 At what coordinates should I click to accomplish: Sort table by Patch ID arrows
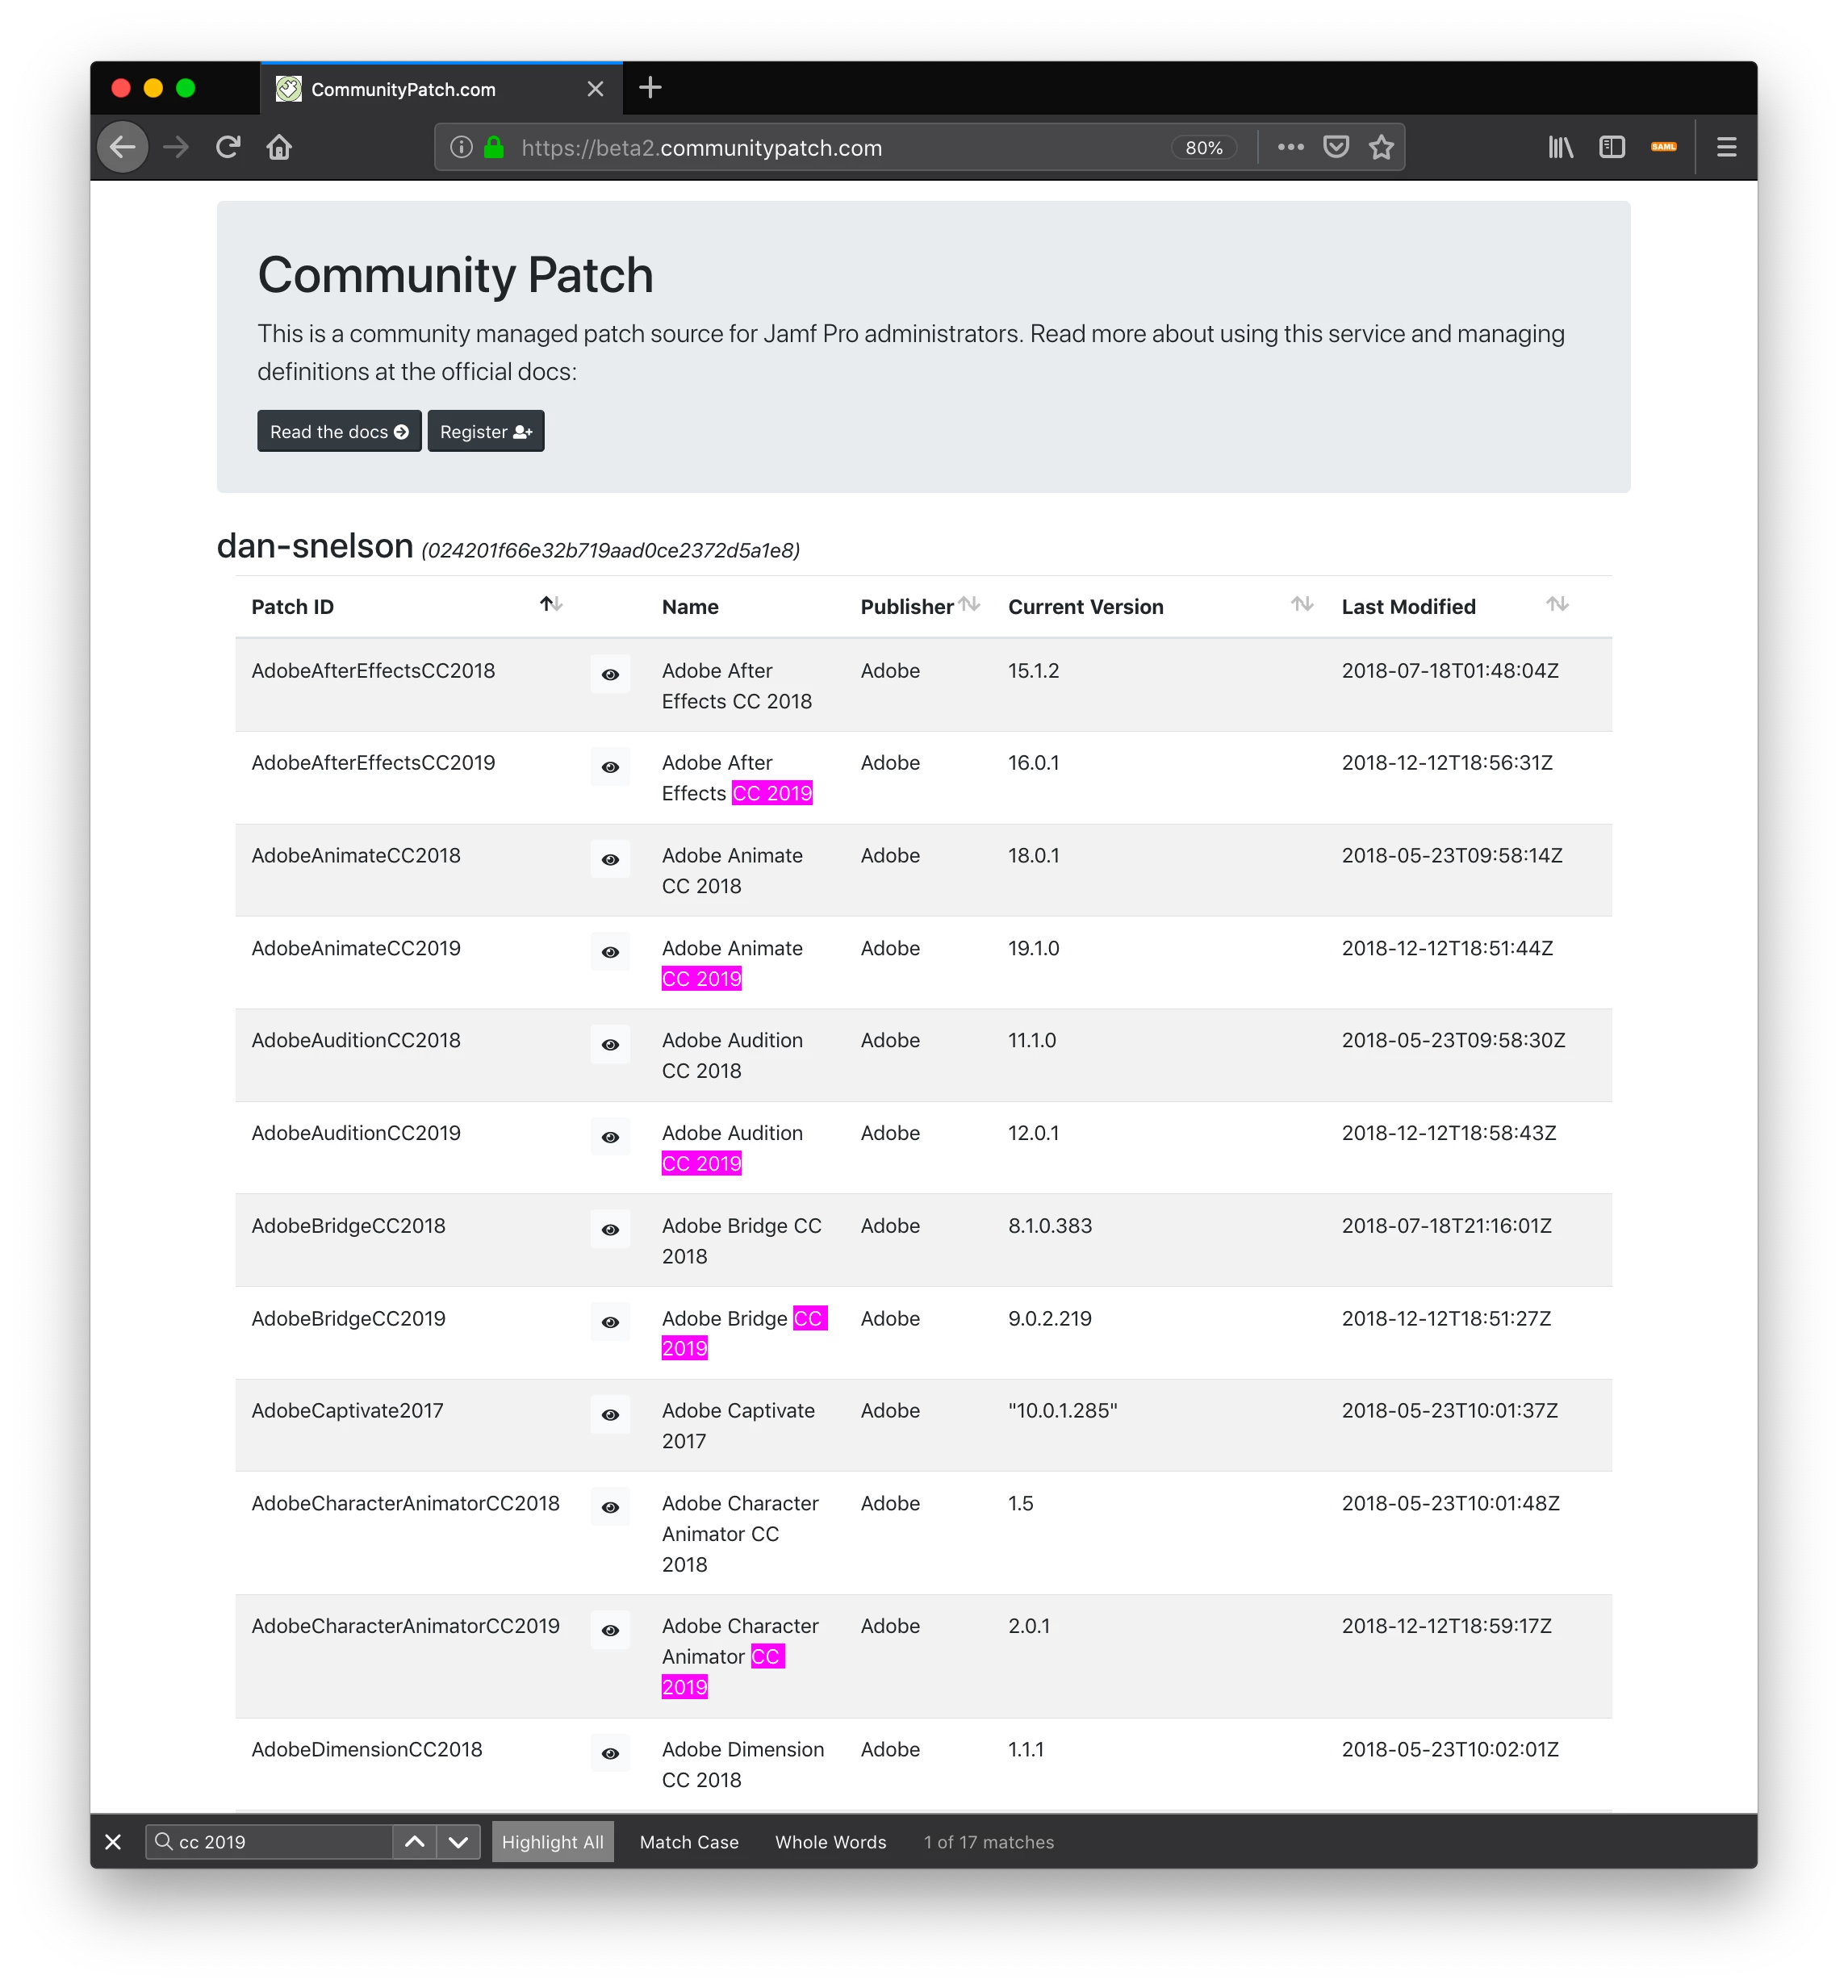point(551,604)
